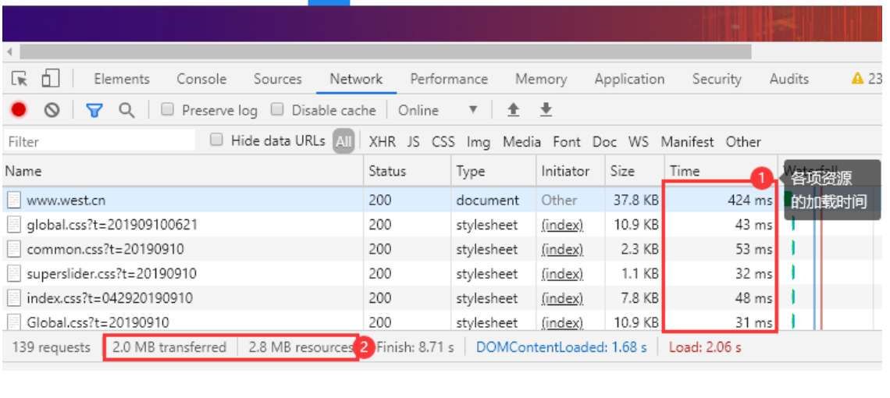Click the inspect element picker icon

click(x=20, y=79)
